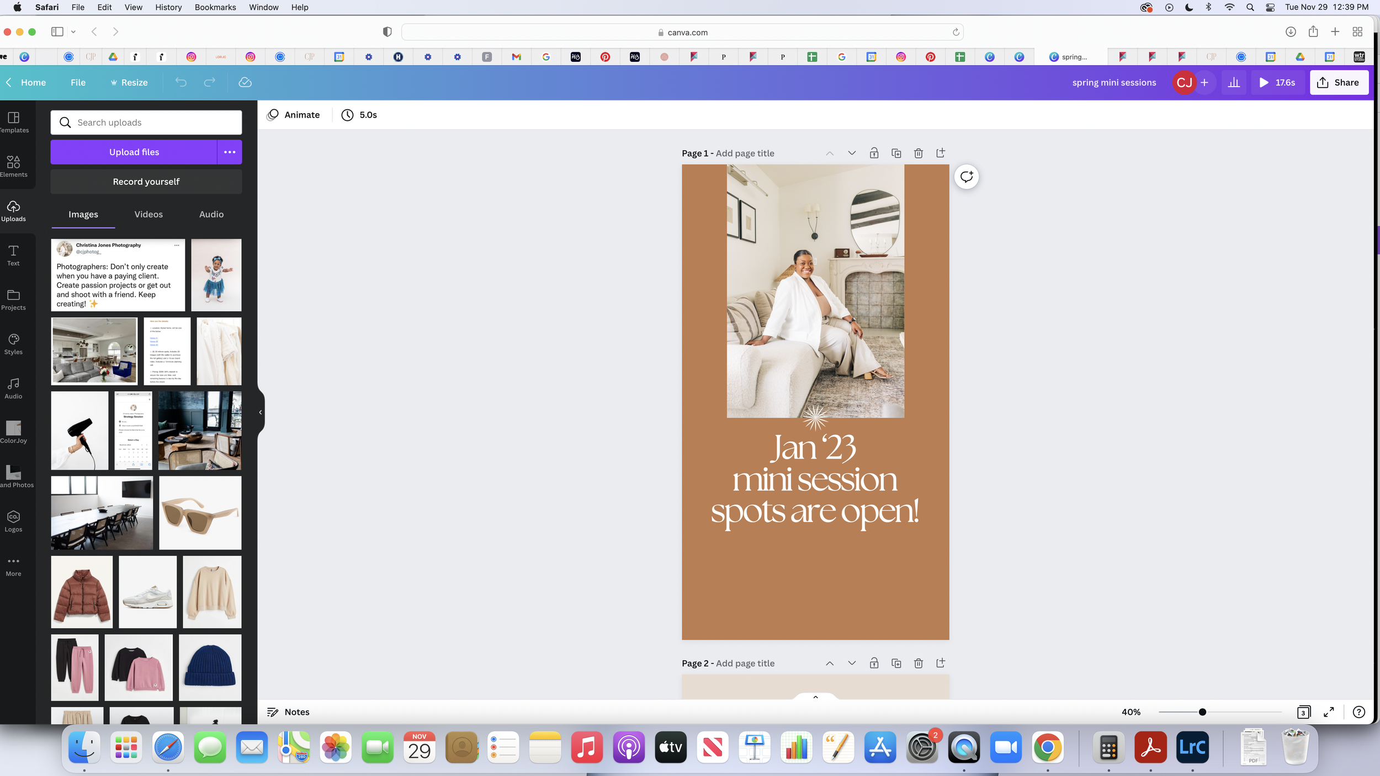
Task: Open upload options three-dot dropdown
Action: click(230, 152)
